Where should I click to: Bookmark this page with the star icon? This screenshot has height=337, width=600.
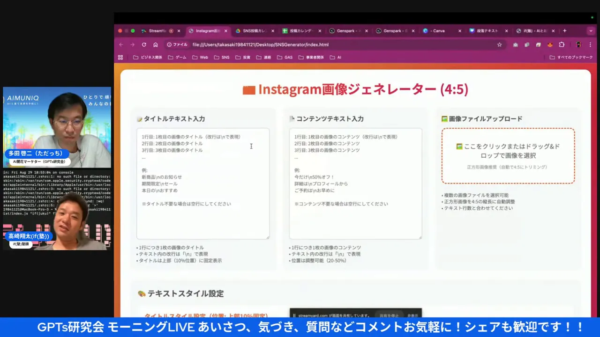[x=499, y=45]
